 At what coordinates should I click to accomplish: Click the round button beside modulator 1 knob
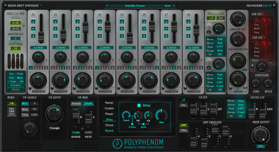pos(209,33)
